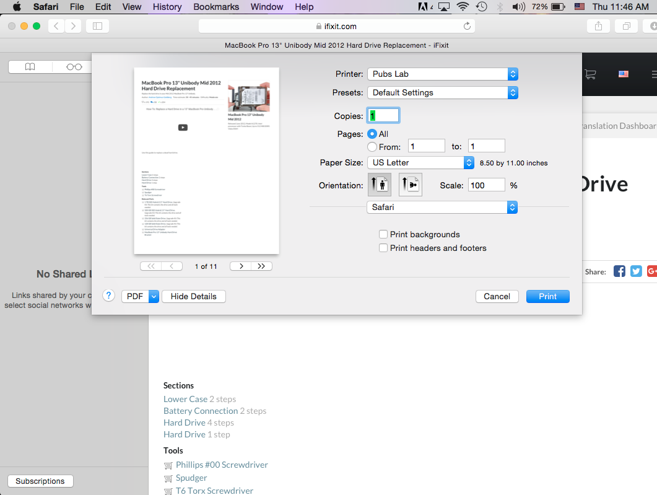Select landscape orientation
Screen dimensions: 657x495
click(410, 185)
